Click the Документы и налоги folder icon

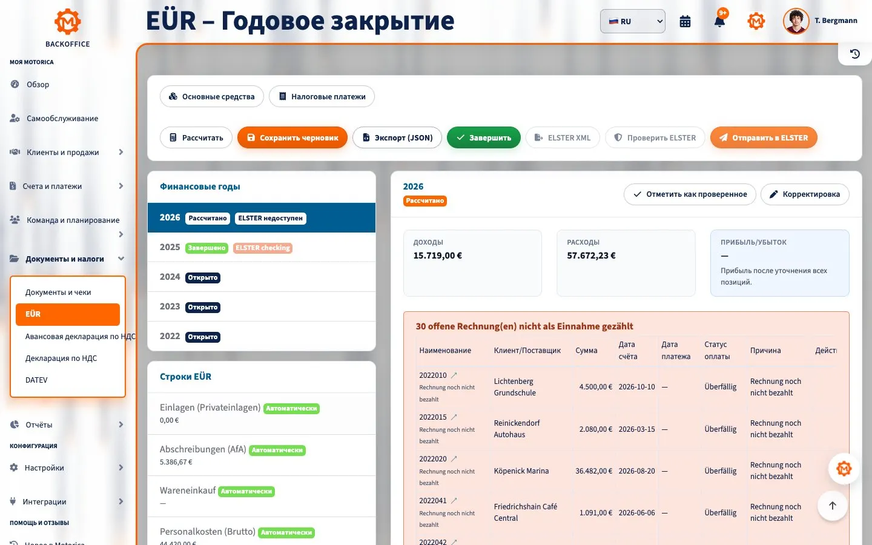[14, 259]
